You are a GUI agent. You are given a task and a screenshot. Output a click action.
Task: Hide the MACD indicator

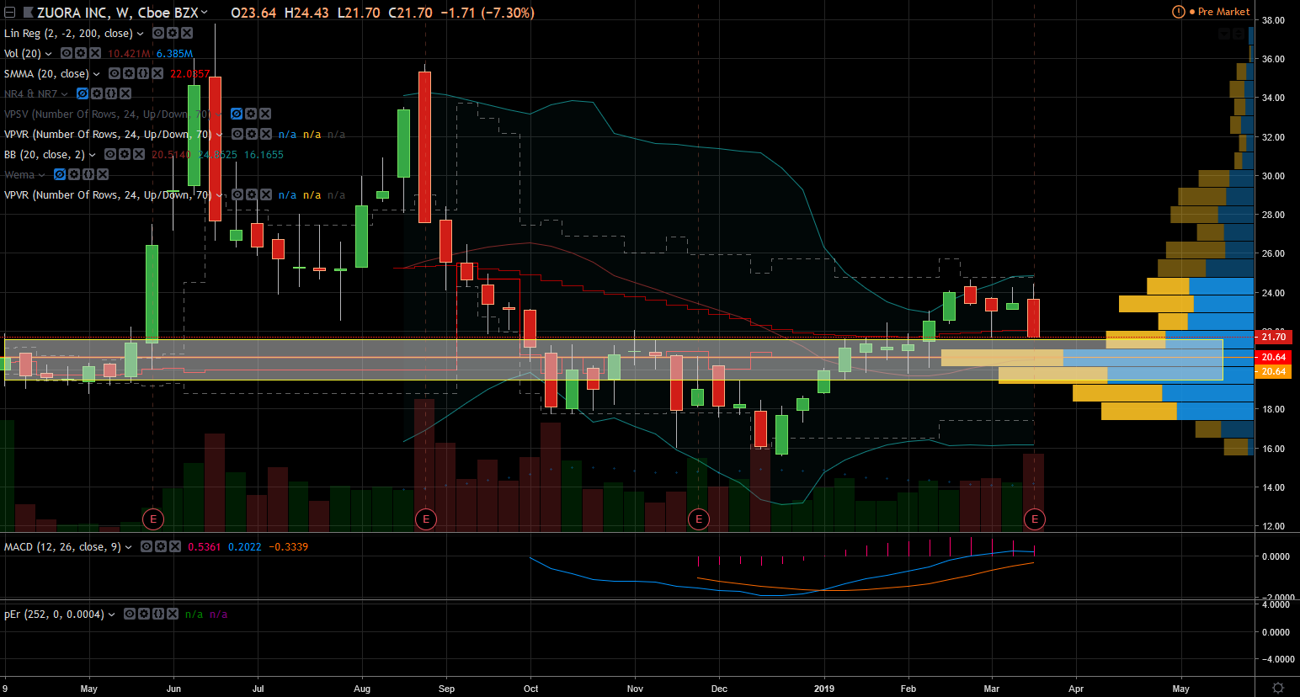point(147,547)
